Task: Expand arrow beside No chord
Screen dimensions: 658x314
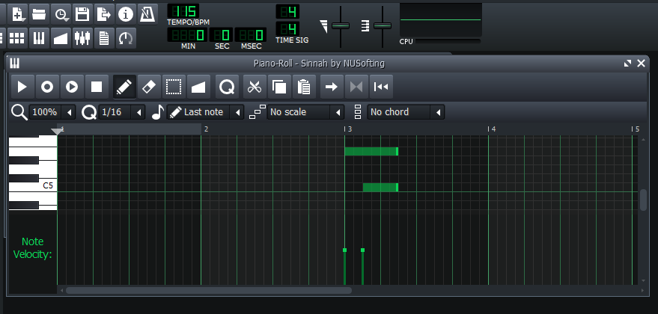Action: 438,112
